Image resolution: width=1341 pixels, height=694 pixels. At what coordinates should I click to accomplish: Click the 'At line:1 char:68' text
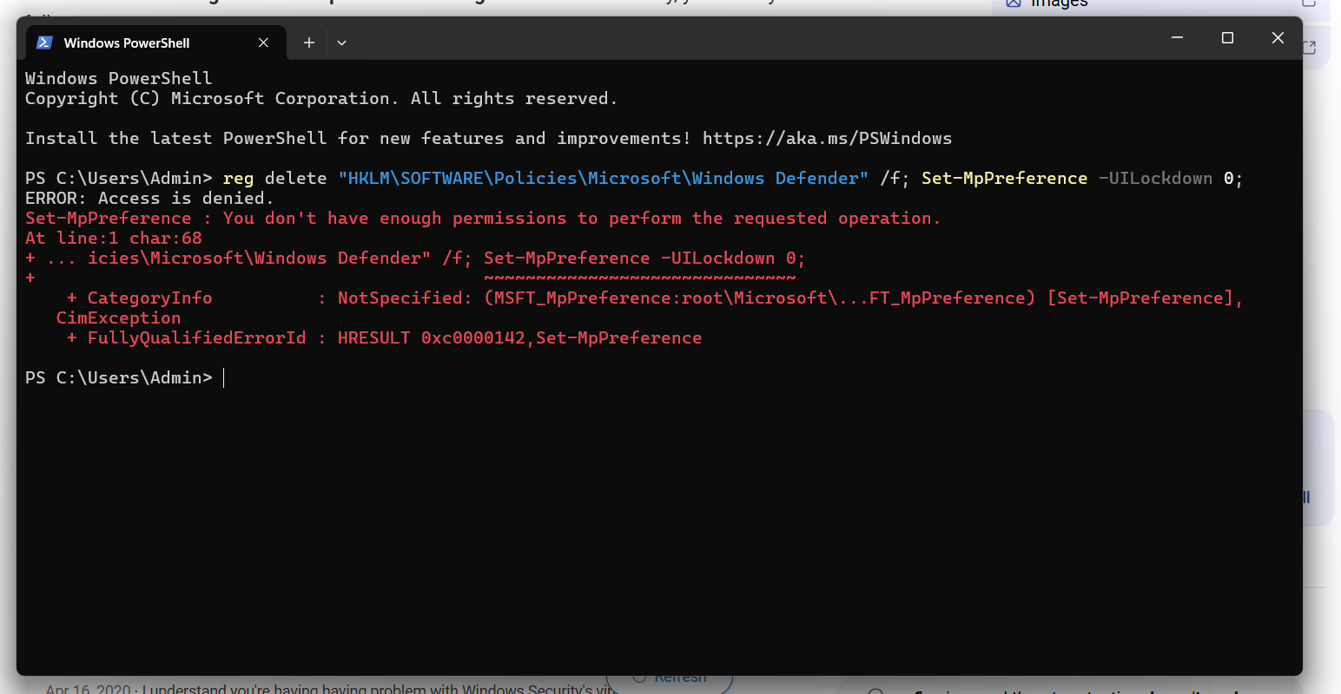coord(114,239)
